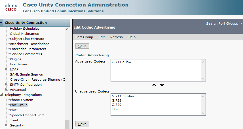Open Subject Line Formats
This screenshot has height=129, width=243.
(27, 39)
